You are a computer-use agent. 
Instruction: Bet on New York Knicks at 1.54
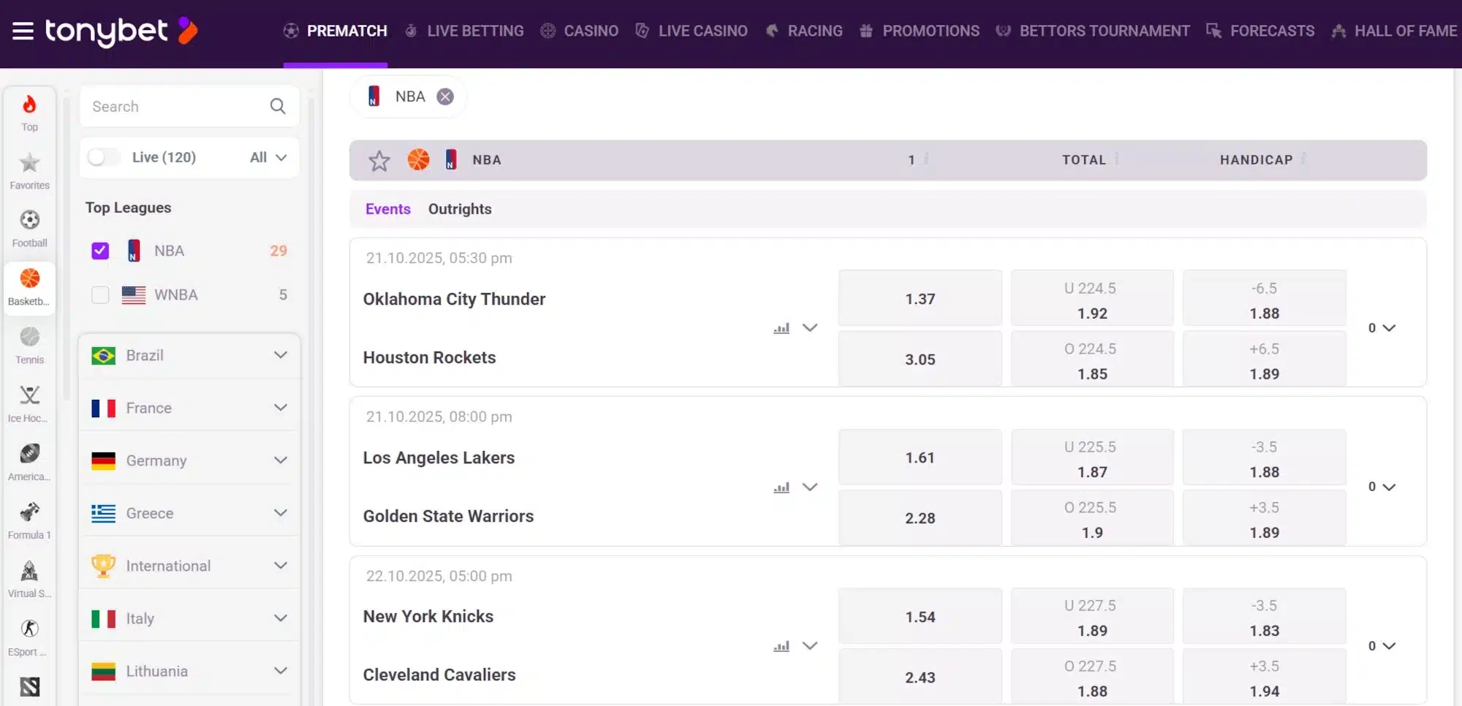[x=920, y=616]
